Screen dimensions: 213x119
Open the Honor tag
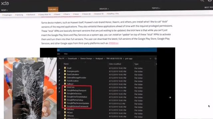76,14
